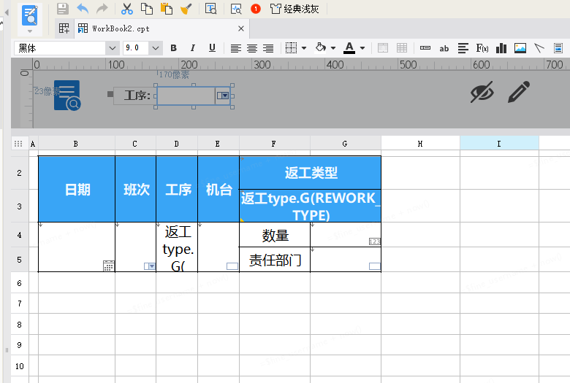Screen dimensions: 570x383
Task: Insert rich text lines icon
Action: click(463, 48)
